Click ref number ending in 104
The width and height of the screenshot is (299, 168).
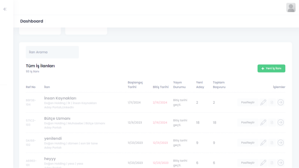31,102
